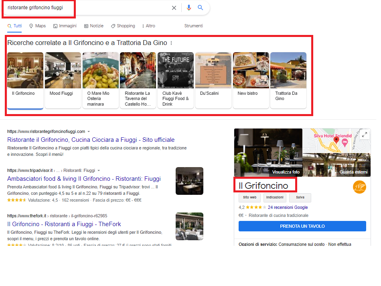Switch to the Shopping tab
This screenshot has height=286, width=381.
pyautogui.click(x=123, y=26)
